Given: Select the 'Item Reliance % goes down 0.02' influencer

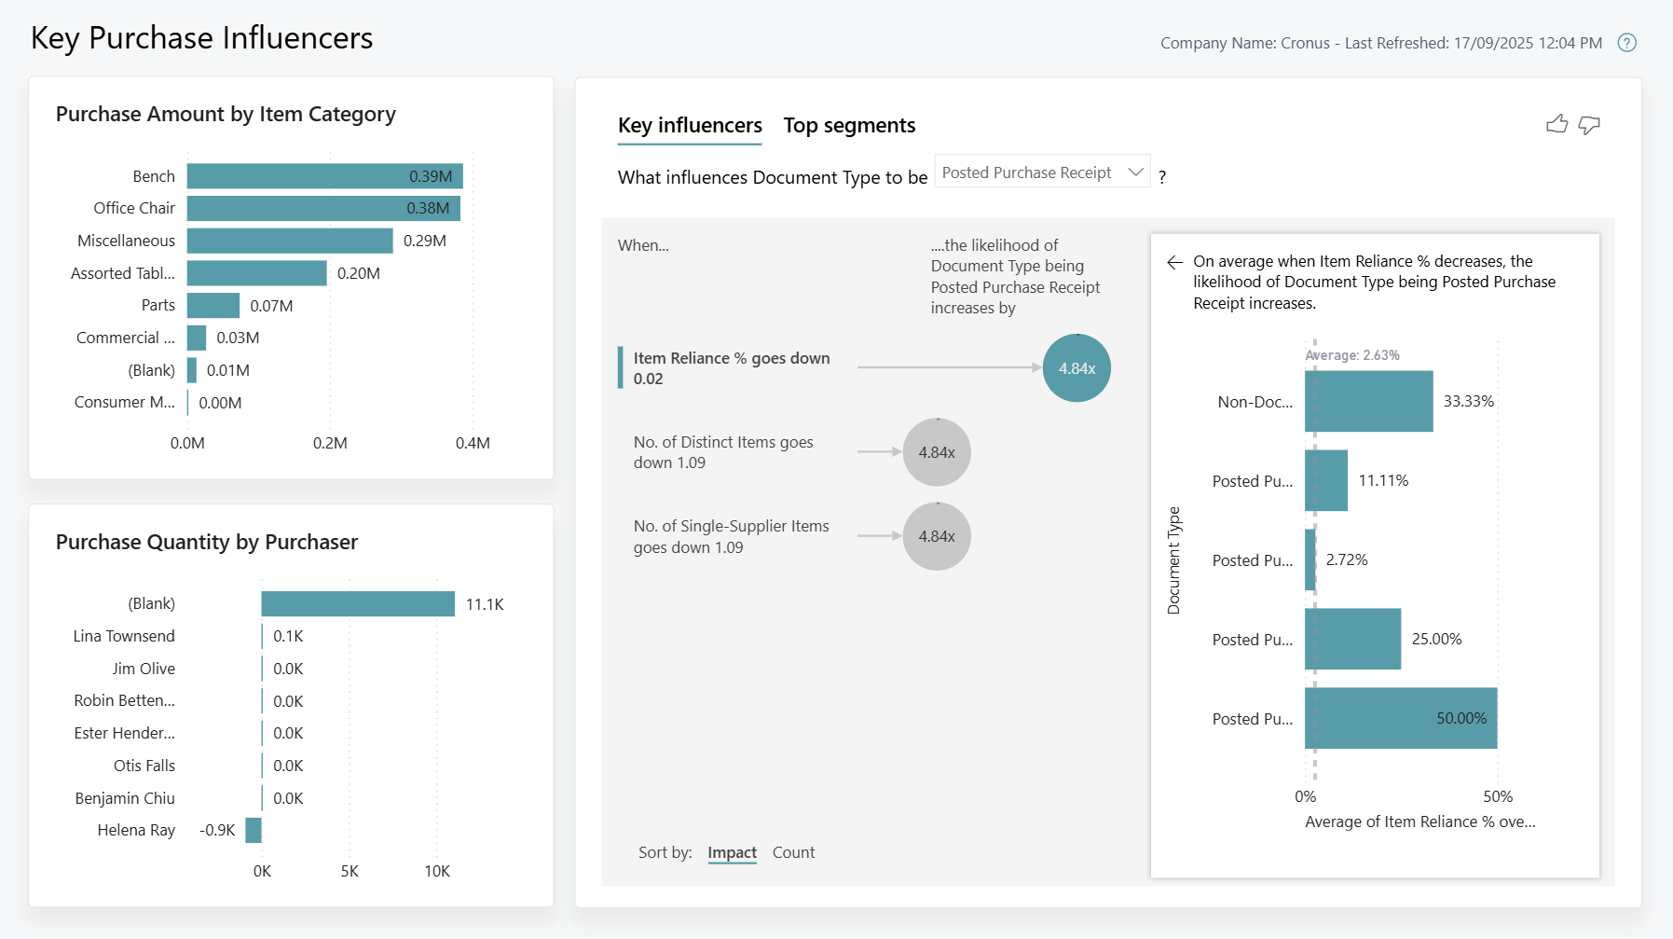Looking at the screenshot, I should (731, 367).
